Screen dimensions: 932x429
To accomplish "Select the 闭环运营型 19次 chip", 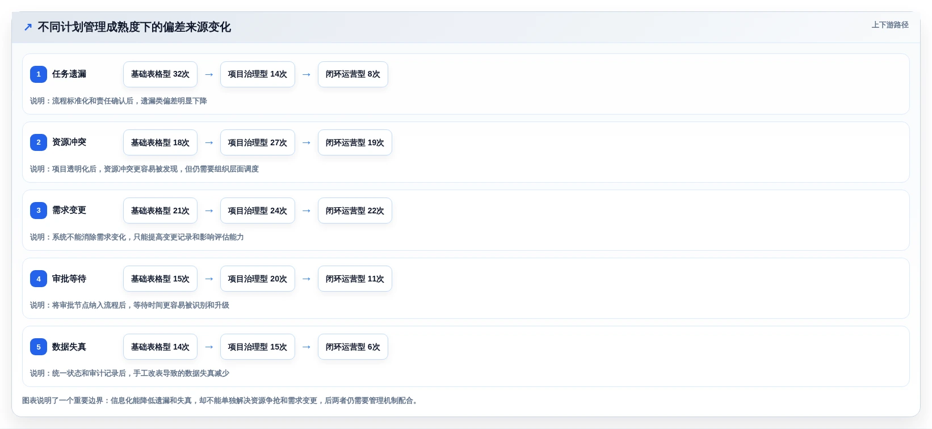I will pos(355,142).
